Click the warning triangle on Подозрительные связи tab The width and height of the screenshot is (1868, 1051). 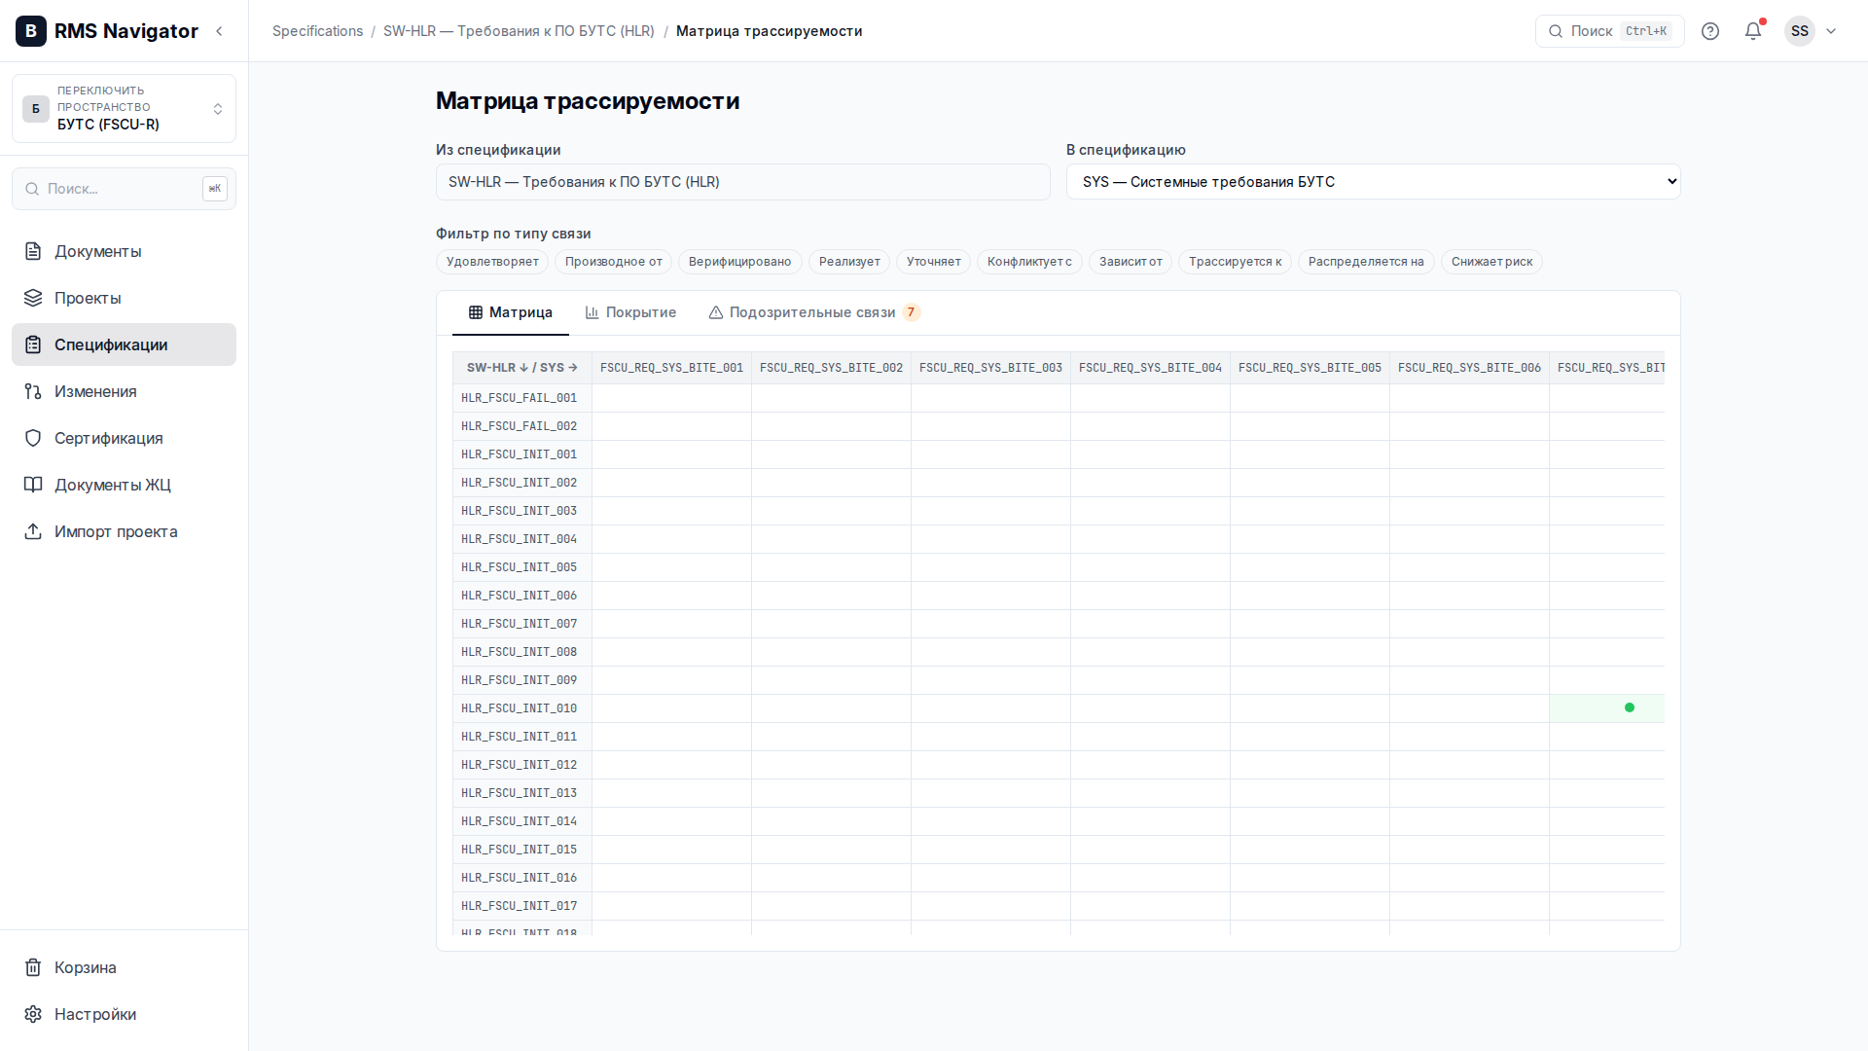[716, 312]
